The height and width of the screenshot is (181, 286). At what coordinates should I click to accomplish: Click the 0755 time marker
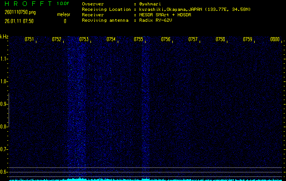[138, 39]
